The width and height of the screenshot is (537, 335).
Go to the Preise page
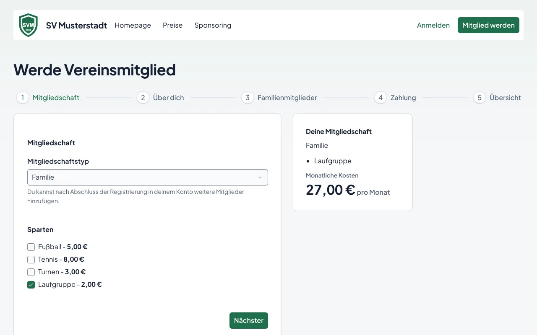pyautogui.click(x=172, y=25)
